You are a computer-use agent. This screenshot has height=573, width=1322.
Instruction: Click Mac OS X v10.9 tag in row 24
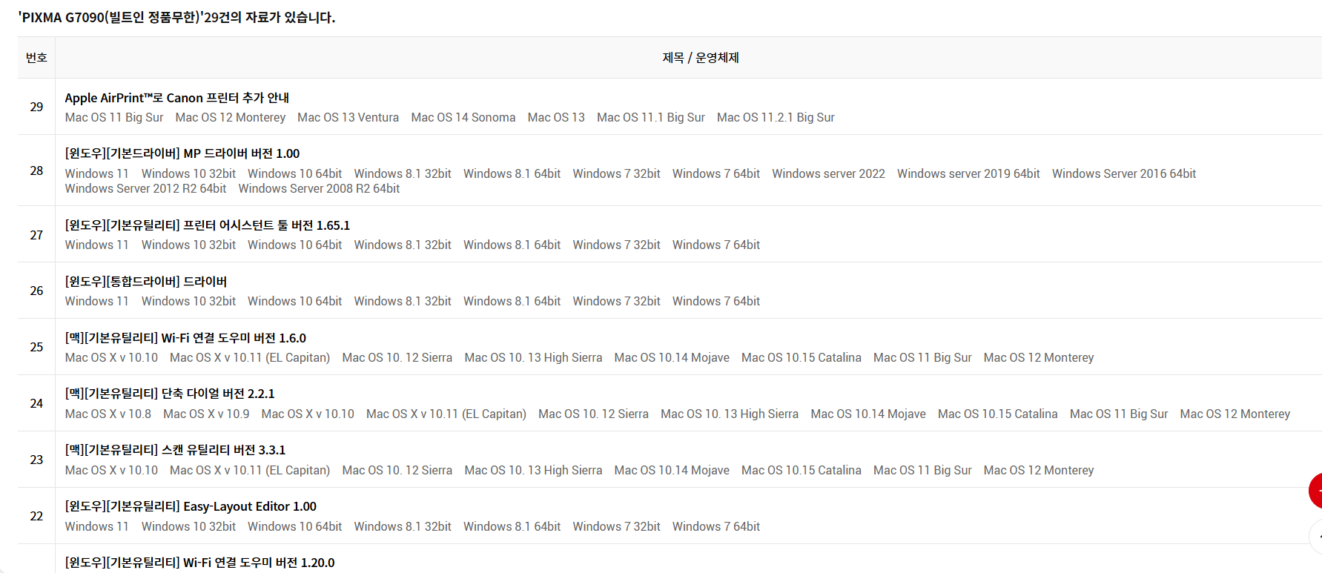(206, 414)
